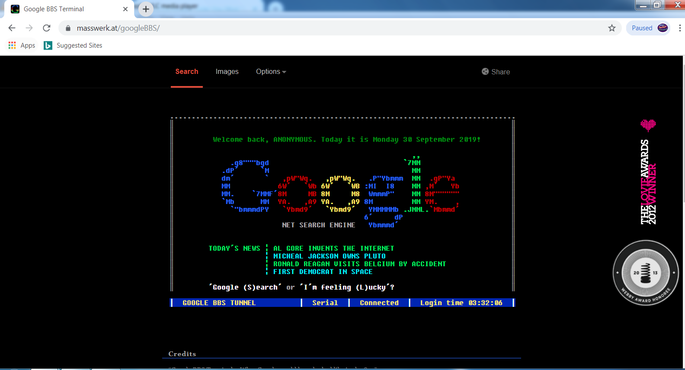Select the Google BBS Terminal tab

[69, 9]
